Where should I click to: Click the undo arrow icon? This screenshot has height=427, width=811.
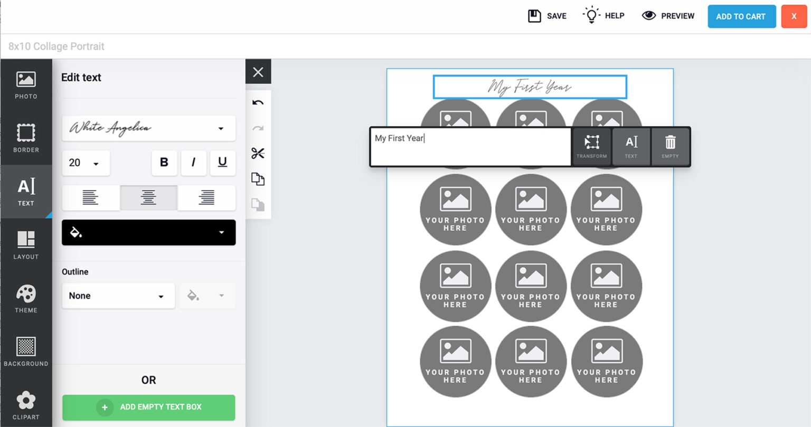258,102
